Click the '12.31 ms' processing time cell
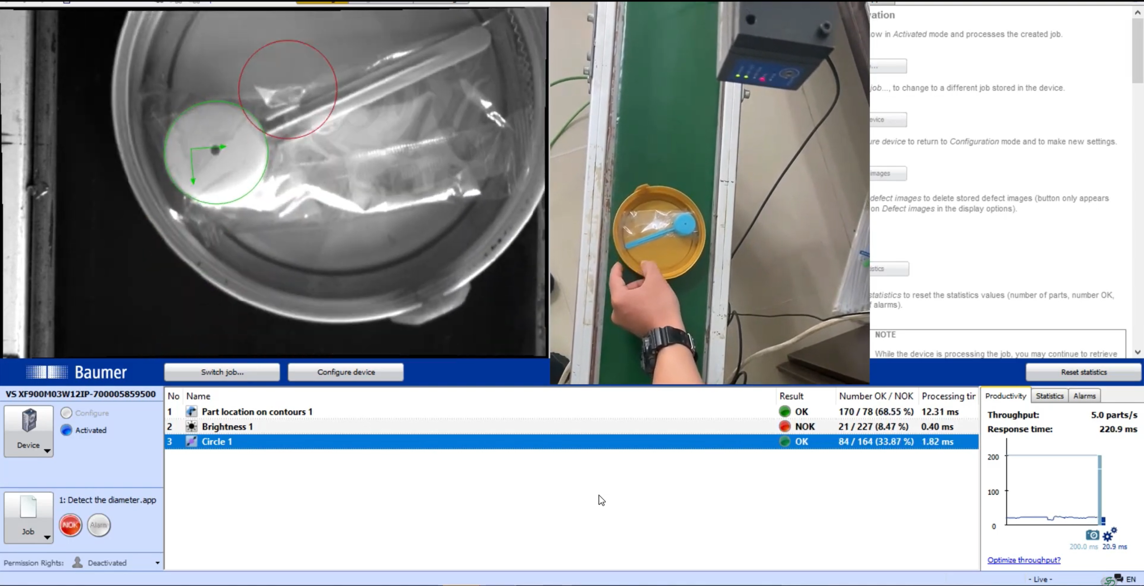 (x=940, y=411)
